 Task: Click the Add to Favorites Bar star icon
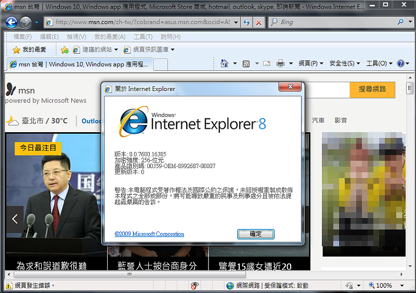[x=64, y=49]
